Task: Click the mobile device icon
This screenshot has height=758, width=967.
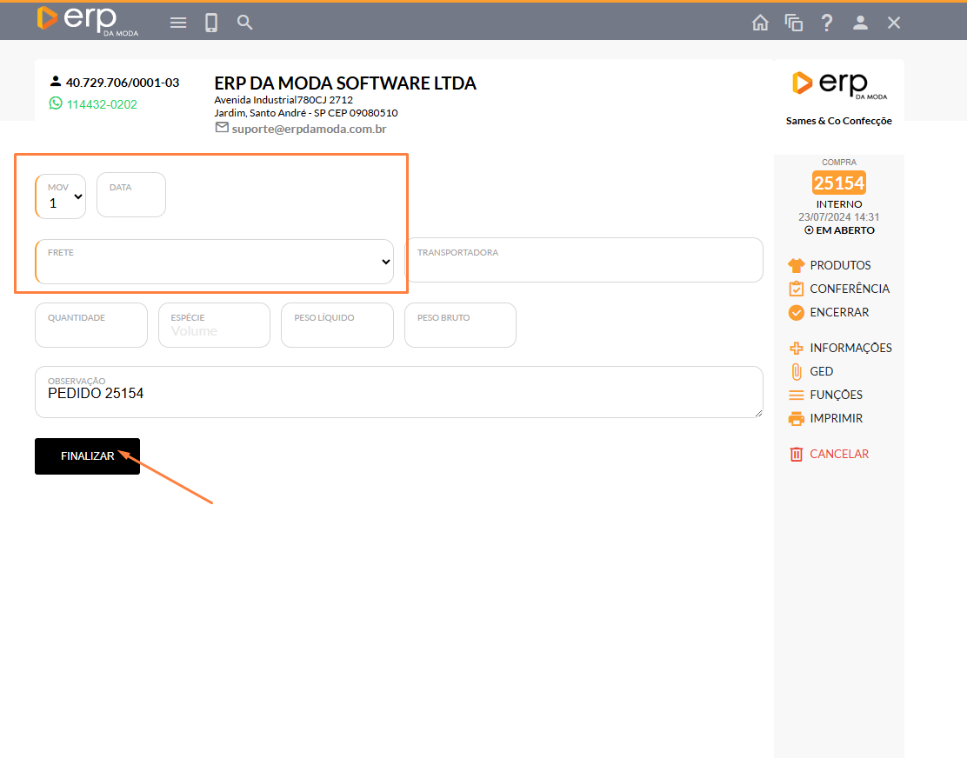Action: [211, 23]
